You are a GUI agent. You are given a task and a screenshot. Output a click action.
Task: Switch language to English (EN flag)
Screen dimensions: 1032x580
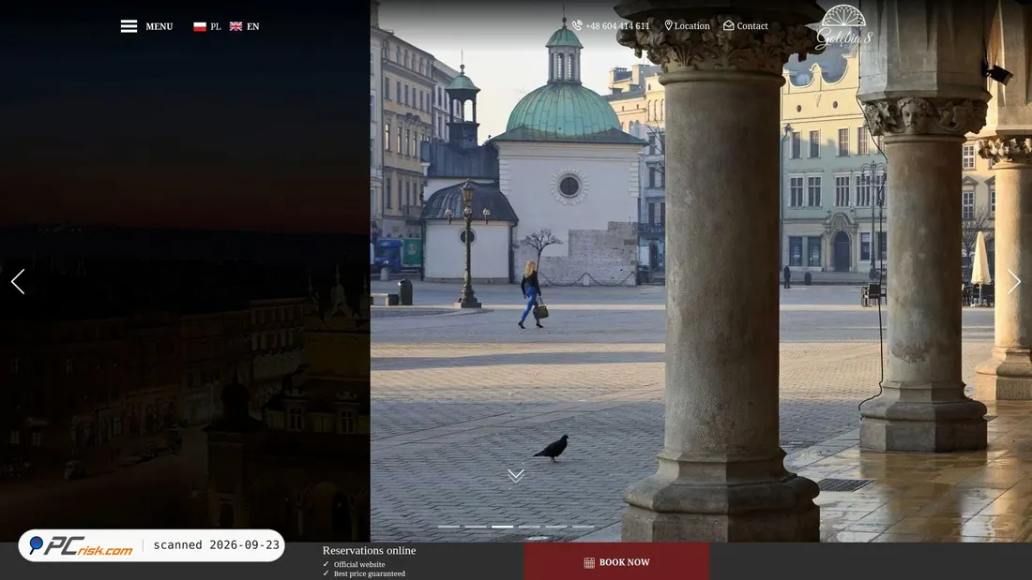tap(244, 26)
